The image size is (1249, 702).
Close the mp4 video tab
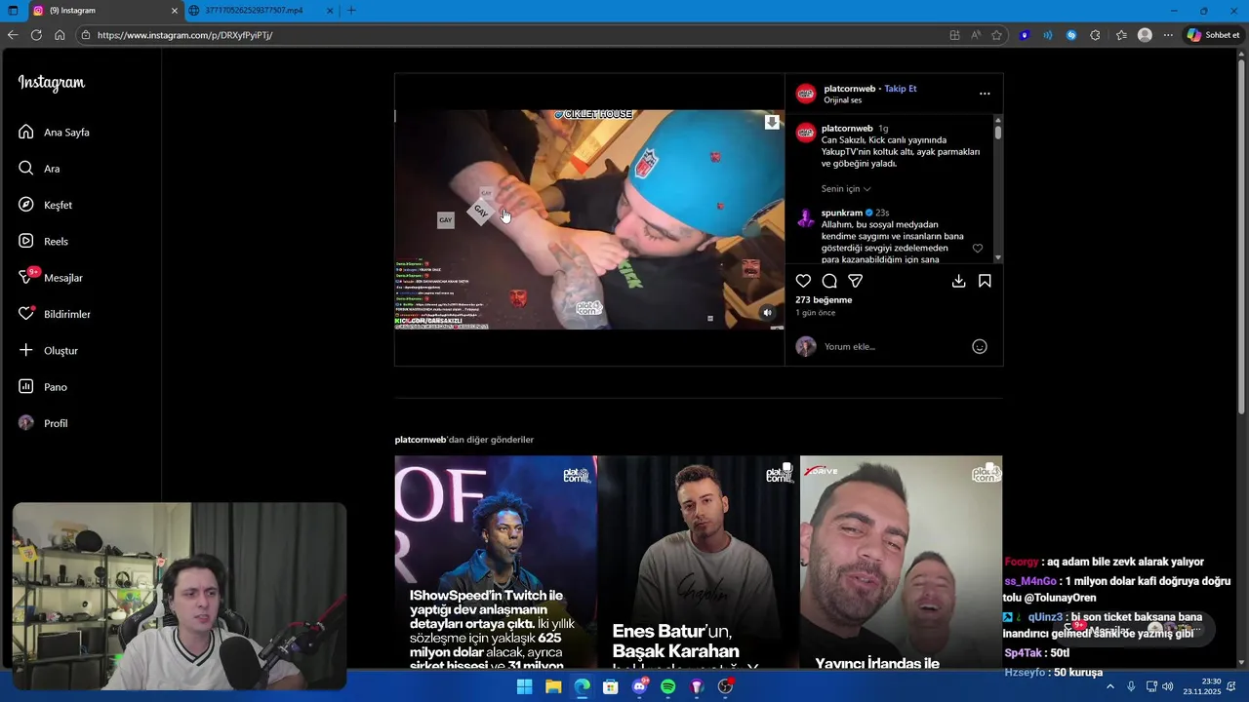pyautogui.click(x=330, y=11)
